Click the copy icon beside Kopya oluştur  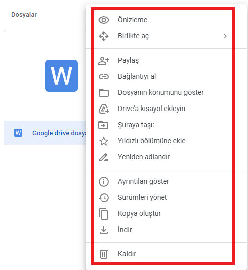tap(103, 214)
